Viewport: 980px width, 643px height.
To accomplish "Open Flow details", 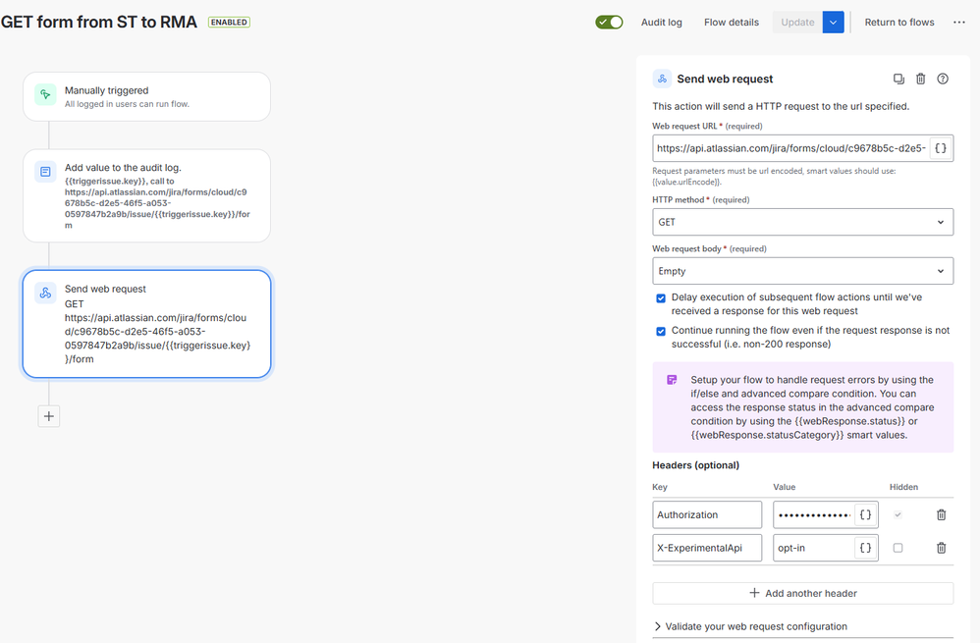I will coord(732,22).
